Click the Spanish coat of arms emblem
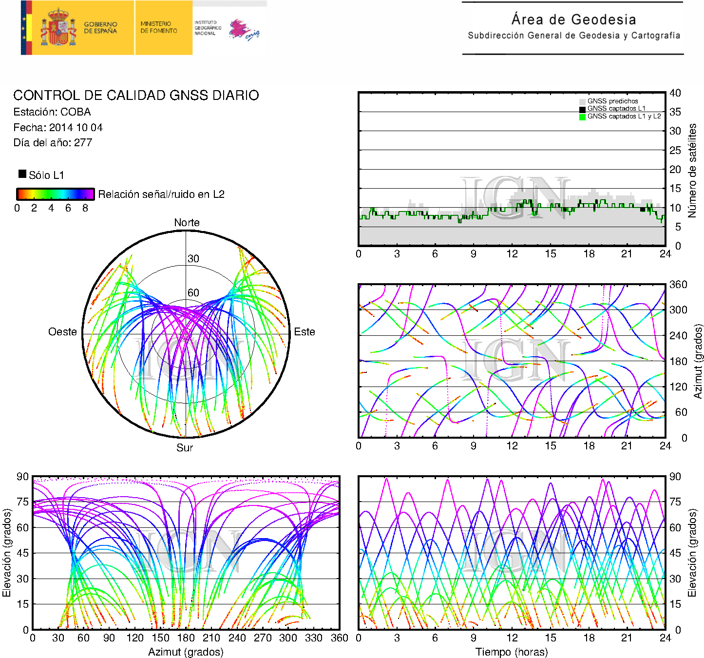The width and height of the screenshot is (704, 658). [58, 28]
